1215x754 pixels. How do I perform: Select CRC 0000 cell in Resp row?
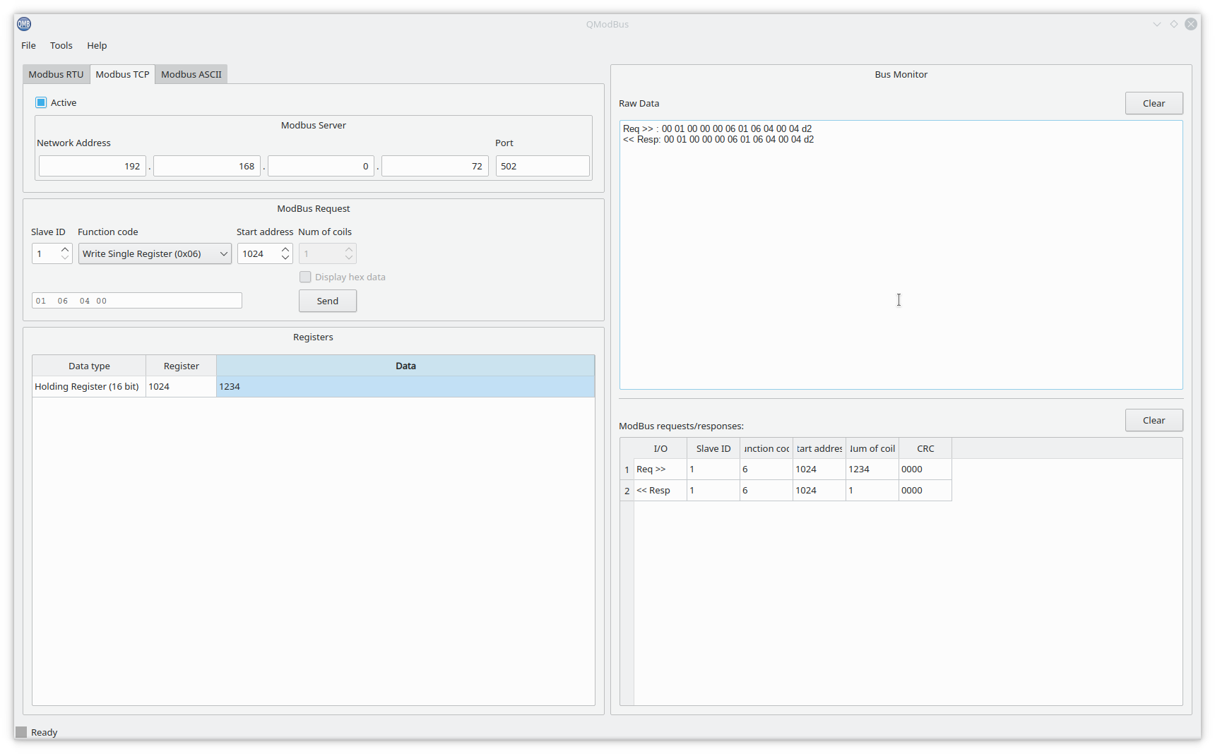click(925, 490)
